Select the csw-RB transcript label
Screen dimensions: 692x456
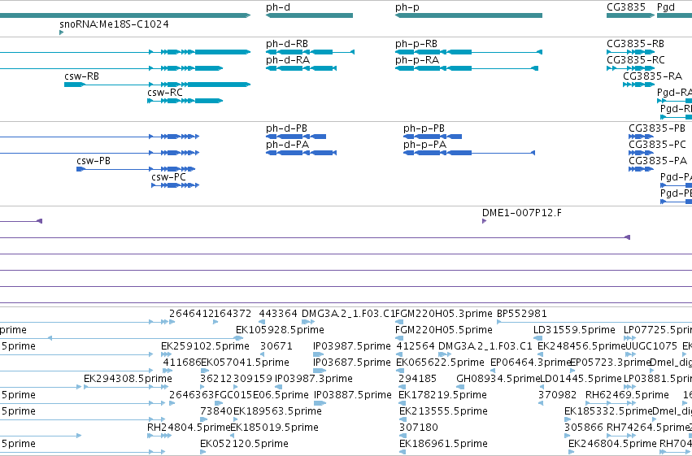pos(81,76)
